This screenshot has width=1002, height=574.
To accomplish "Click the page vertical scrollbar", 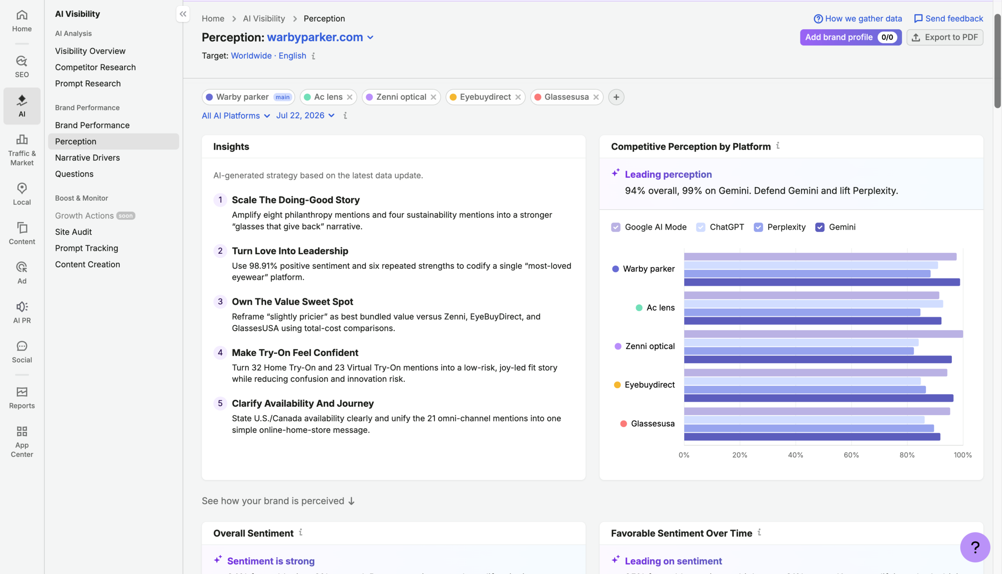I will [997, 61].
